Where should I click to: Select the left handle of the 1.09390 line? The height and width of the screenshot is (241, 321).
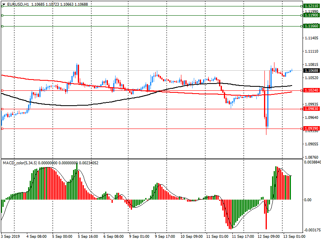pos(2,129)
